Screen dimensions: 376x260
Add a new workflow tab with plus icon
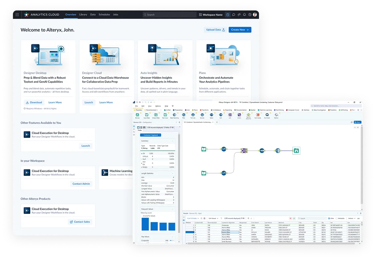click(217, 122)
